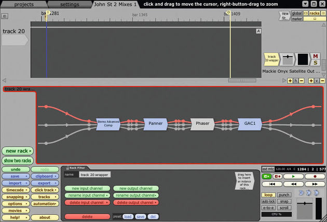Click the new output channel button

click(136, 188)
